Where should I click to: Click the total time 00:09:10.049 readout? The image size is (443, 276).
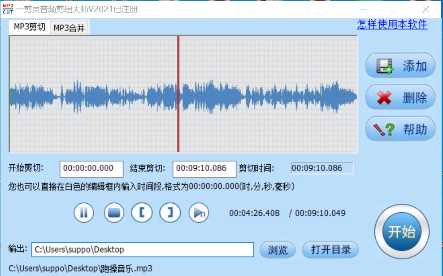pyautogui.click(x=320, y=213)
